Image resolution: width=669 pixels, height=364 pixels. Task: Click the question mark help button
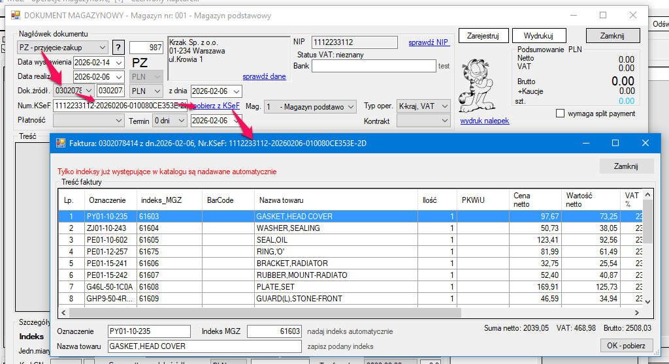[118, 48]
